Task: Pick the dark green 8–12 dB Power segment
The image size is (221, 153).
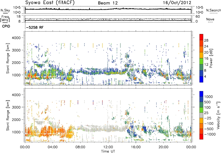Action: [201, 67]
